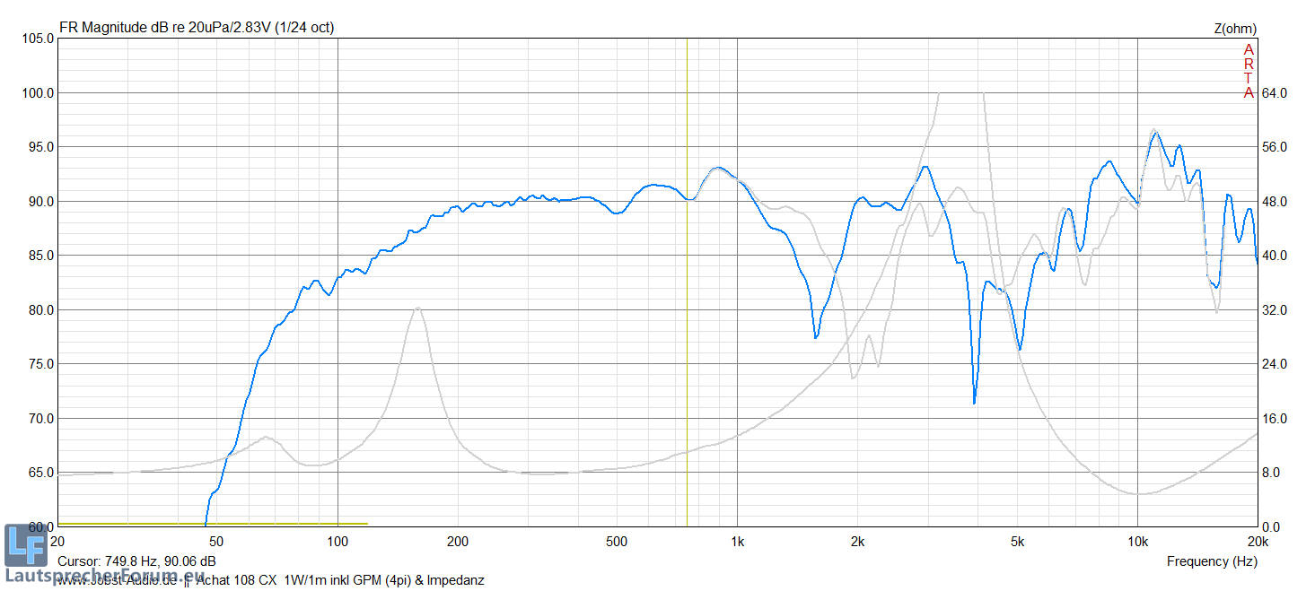The height and width of the screenshot is (591, 1315).
Task: Click the 20k frequency tick label
Action: point(1257,541)
